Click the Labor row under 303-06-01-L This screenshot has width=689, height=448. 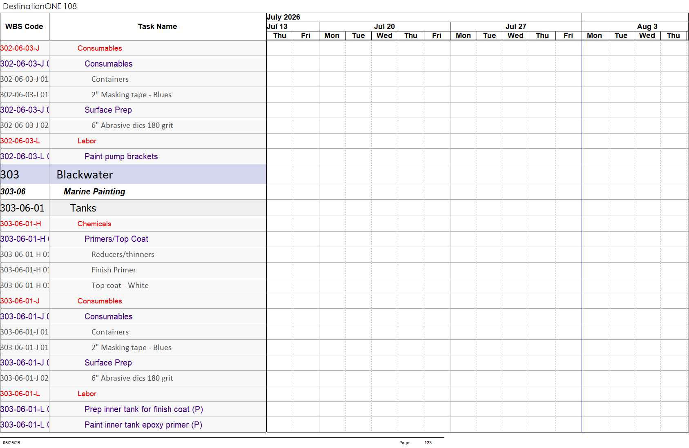pos(133,394)
